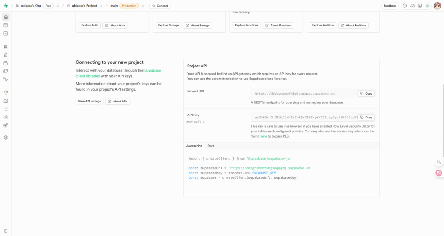The image size is (444, 236).
Task: Click abigass's Project breadcrumb
Action: [x=85, y=6]
